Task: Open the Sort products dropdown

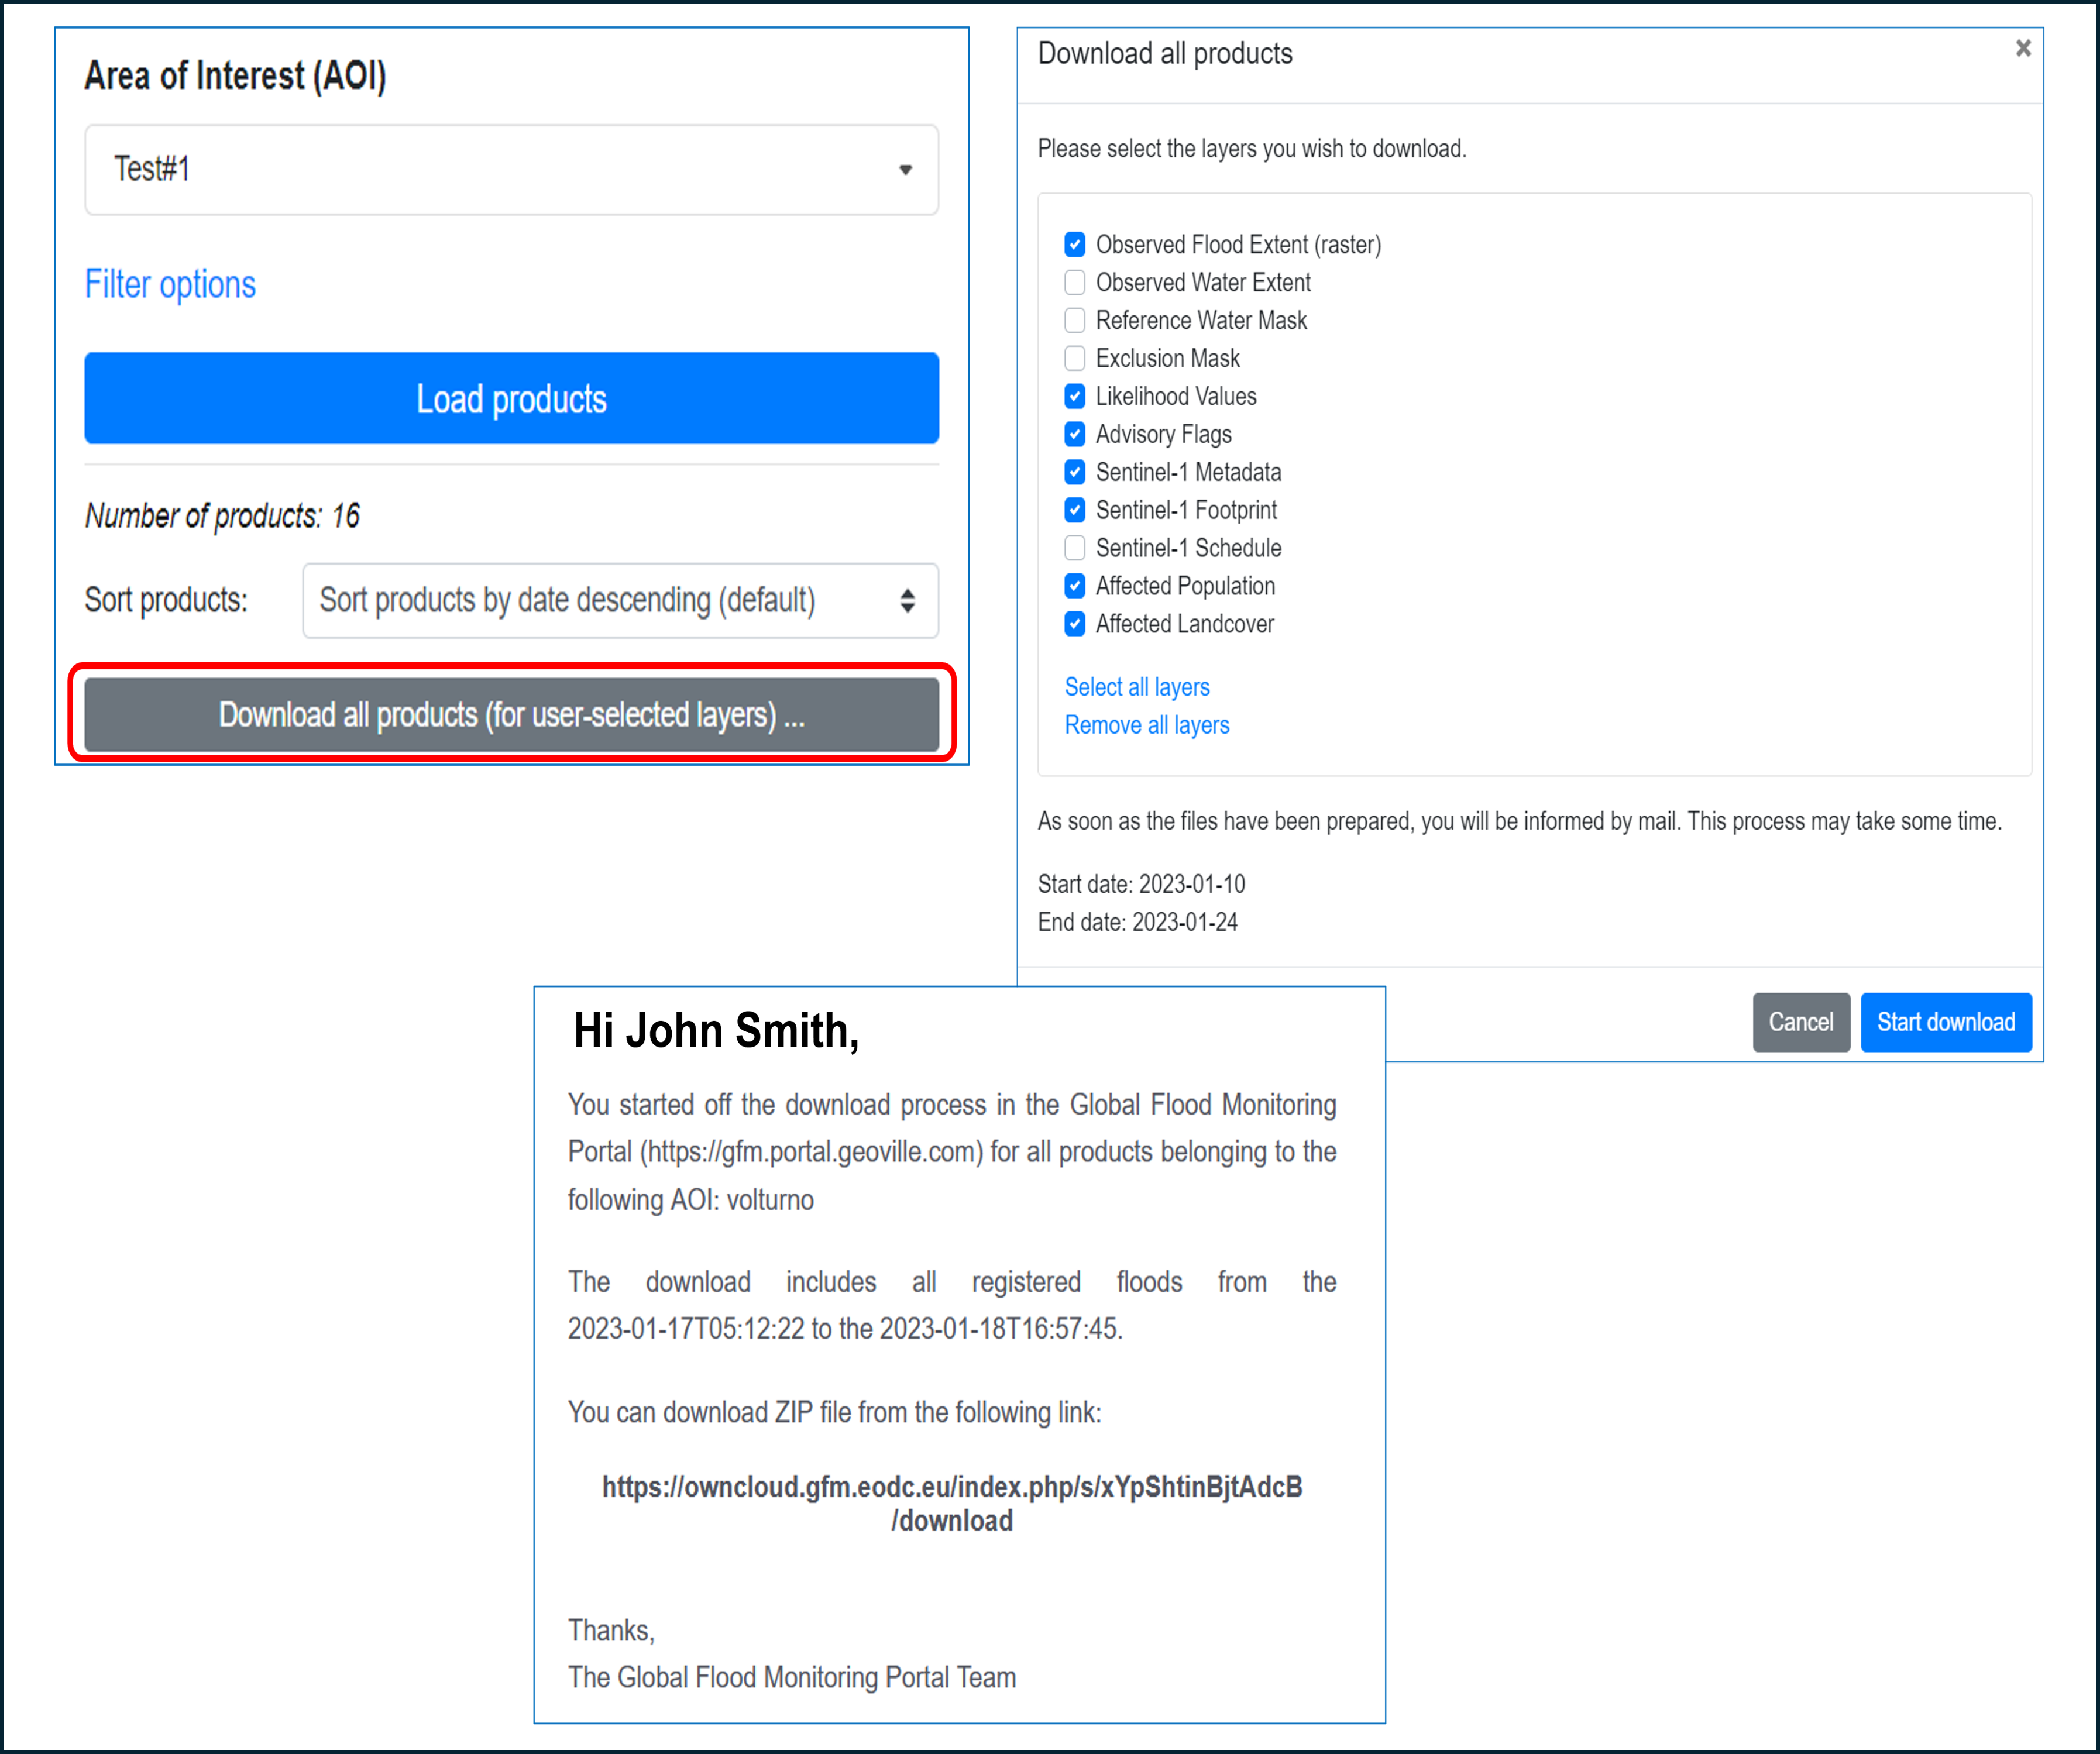Action: click(x=620, y=600)
